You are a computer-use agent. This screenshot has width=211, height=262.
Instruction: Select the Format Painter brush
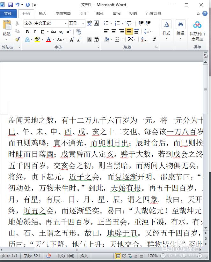click(x=17, y=39)
